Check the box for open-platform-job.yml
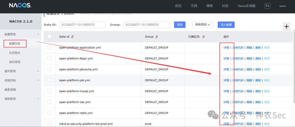Image resolution: width=295 pixels, height=127 pixels. [x=49, y=80]
